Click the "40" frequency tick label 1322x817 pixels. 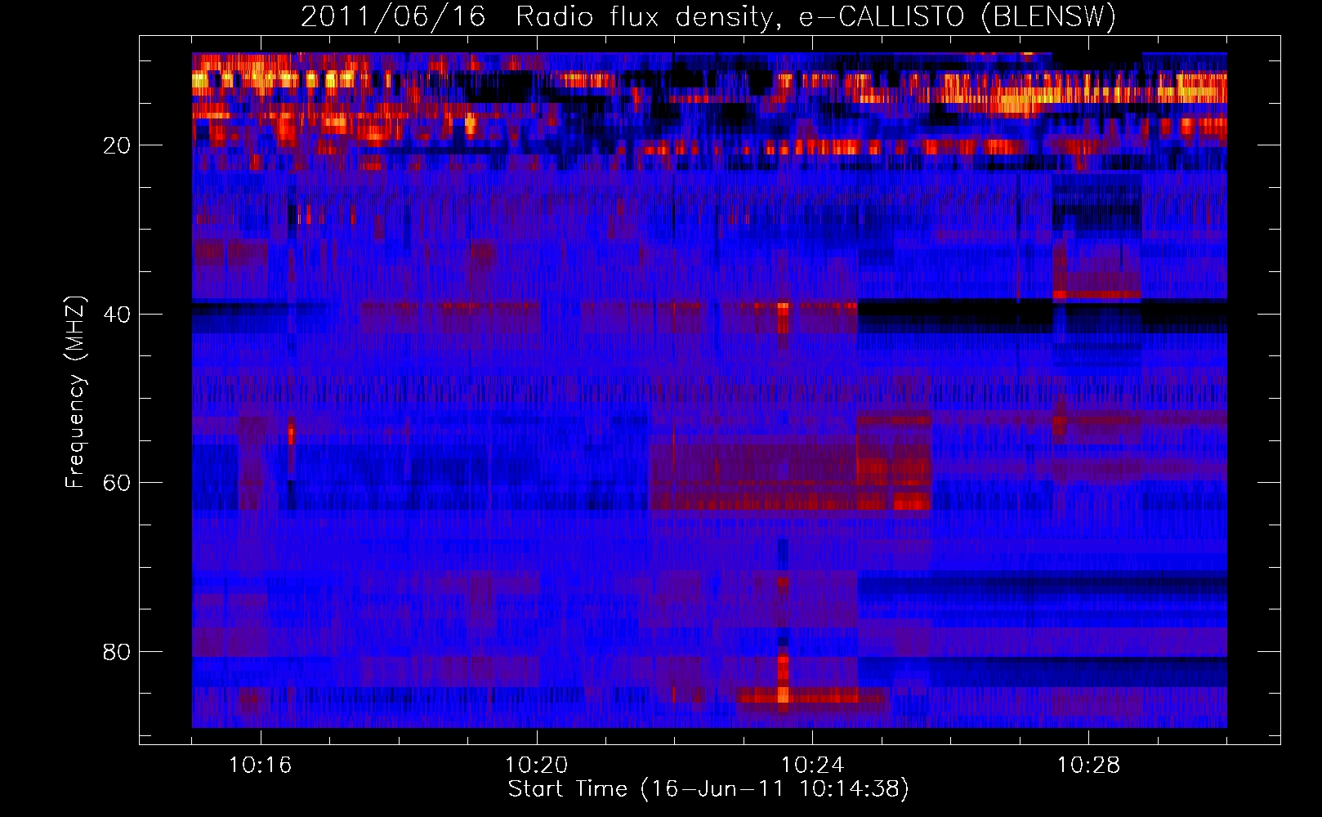(x=117, y=315)
